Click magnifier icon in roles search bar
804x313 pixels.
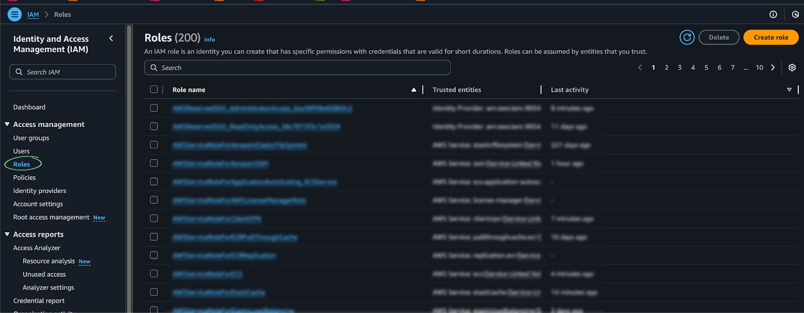[x=154, y=68]
